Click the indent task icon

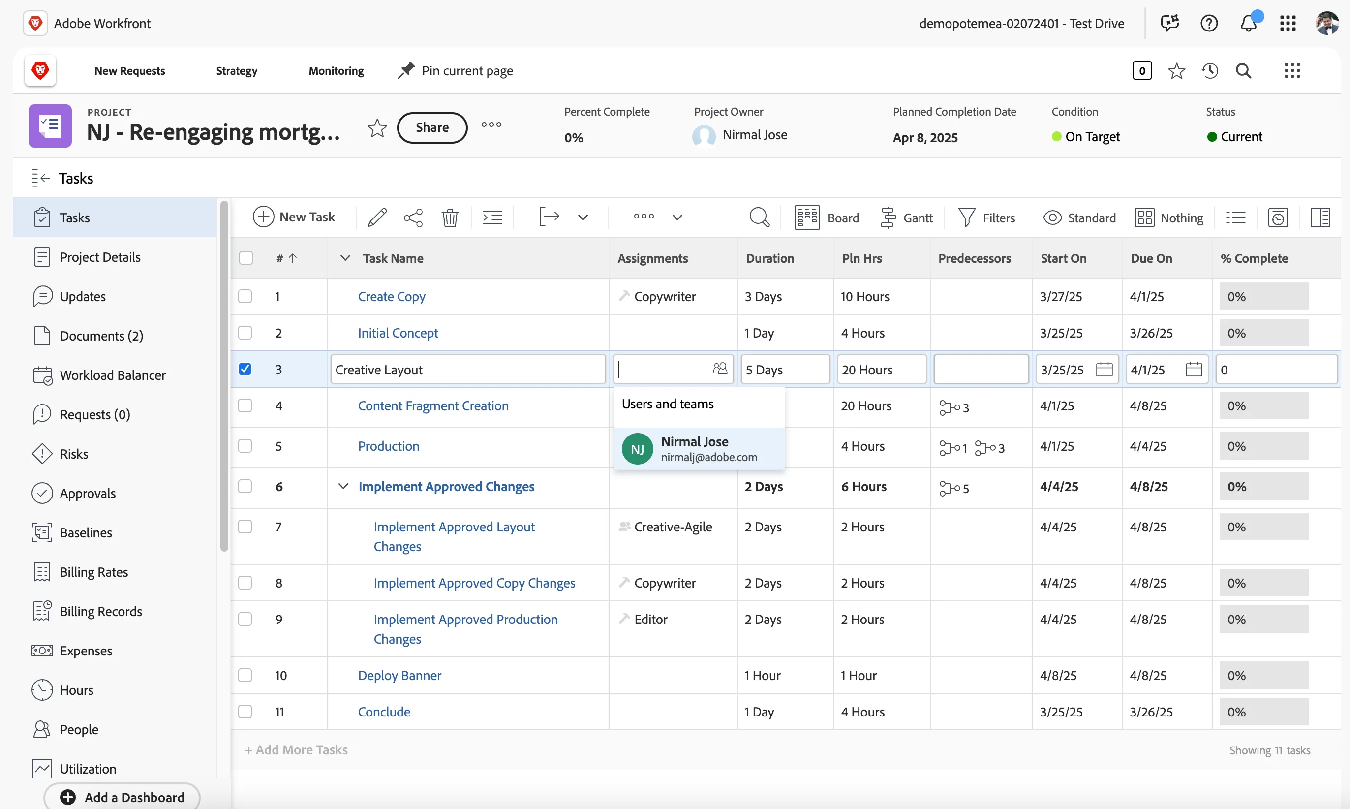[x=492, y=217]
